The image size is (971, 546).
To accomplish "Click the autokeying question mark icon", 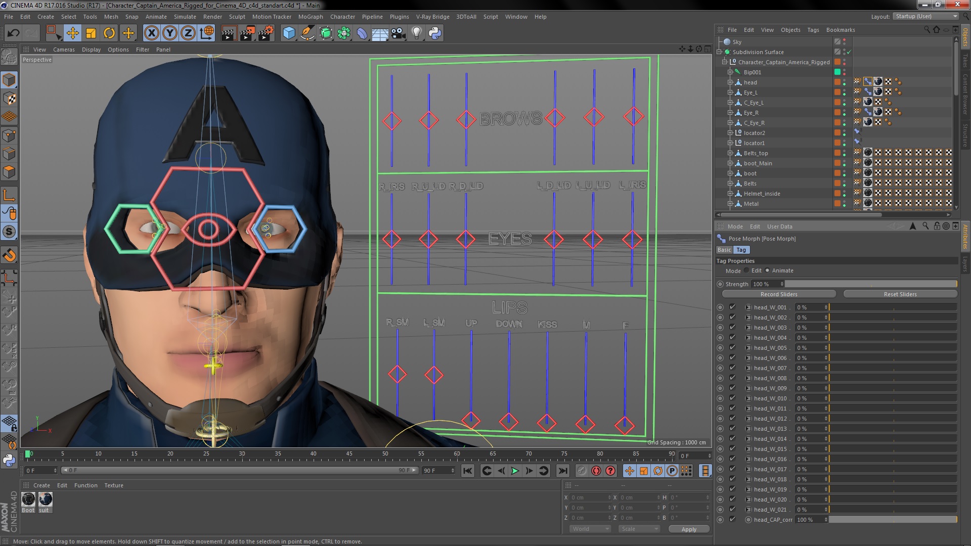I will coord(610,471).
